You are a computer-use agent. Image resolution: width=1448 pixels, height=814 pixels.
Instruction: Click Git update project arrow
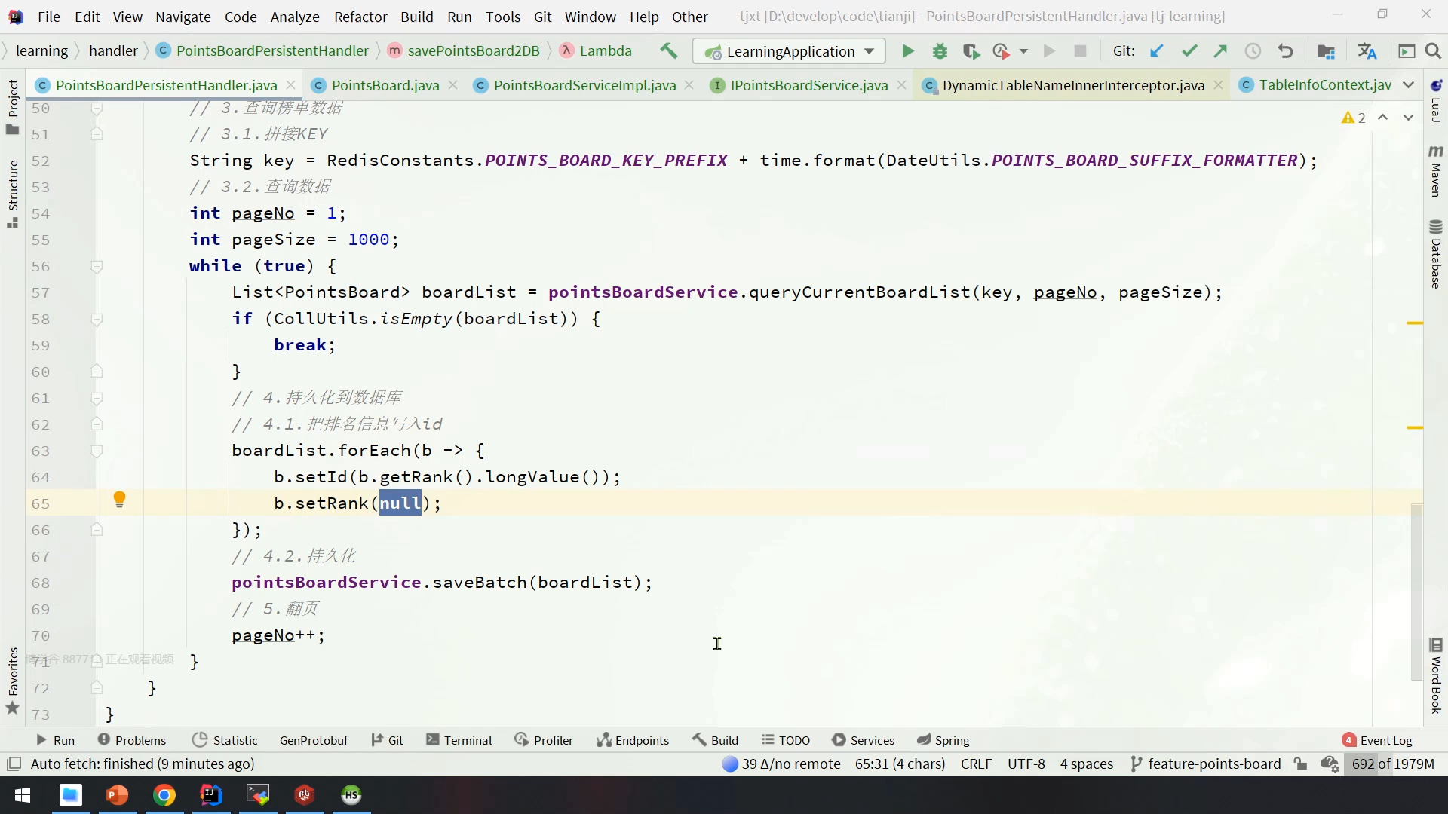pos(1156,51)
